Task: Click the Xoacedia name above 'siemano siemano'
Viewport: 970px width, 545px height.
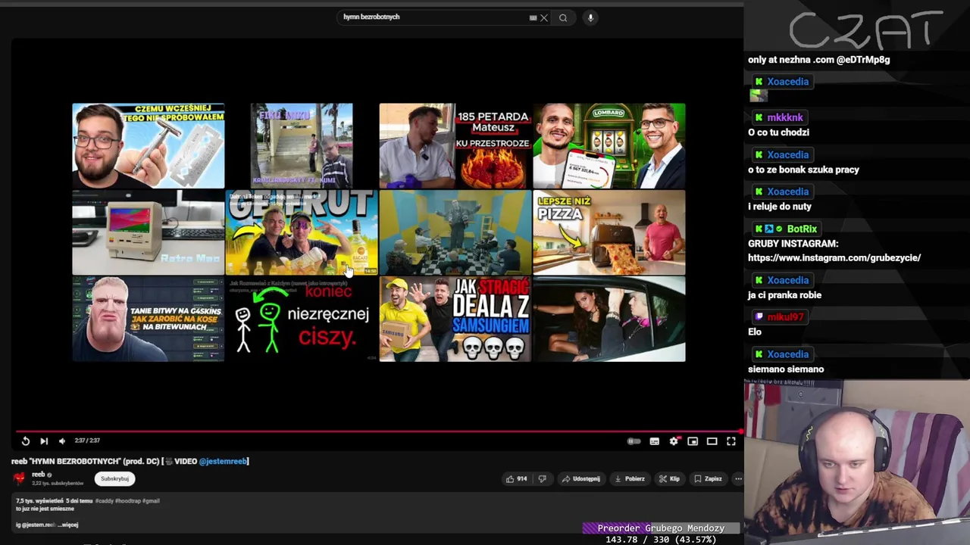Action: 787,354
